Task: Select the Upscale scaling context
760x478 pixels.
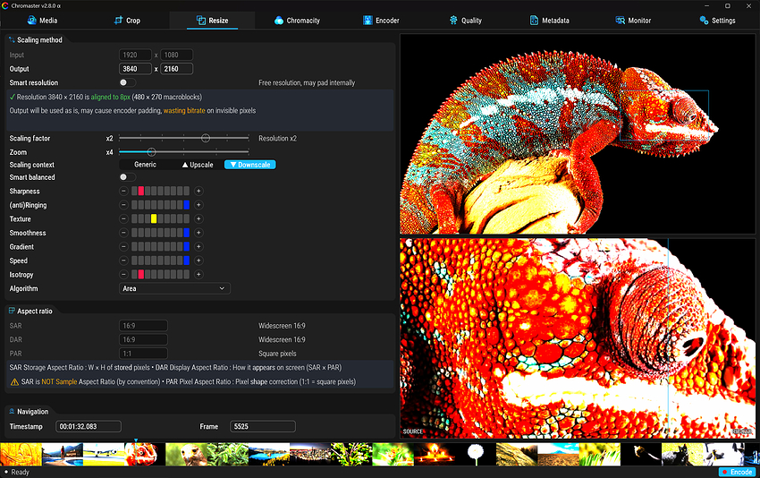Action: (198, 165)
